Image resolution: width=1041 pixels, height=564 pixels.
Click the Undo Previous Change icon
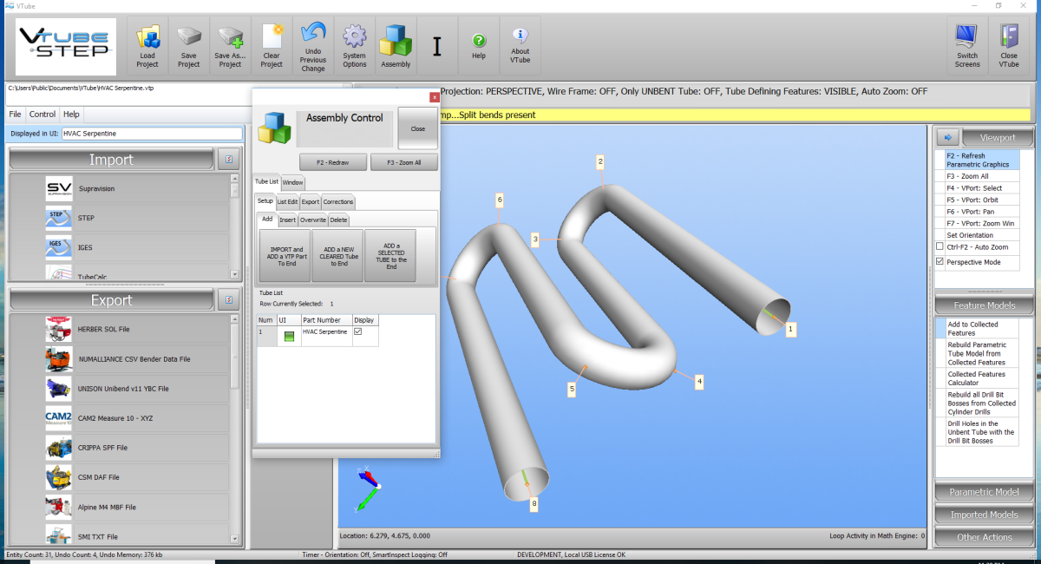coord(312,36)
